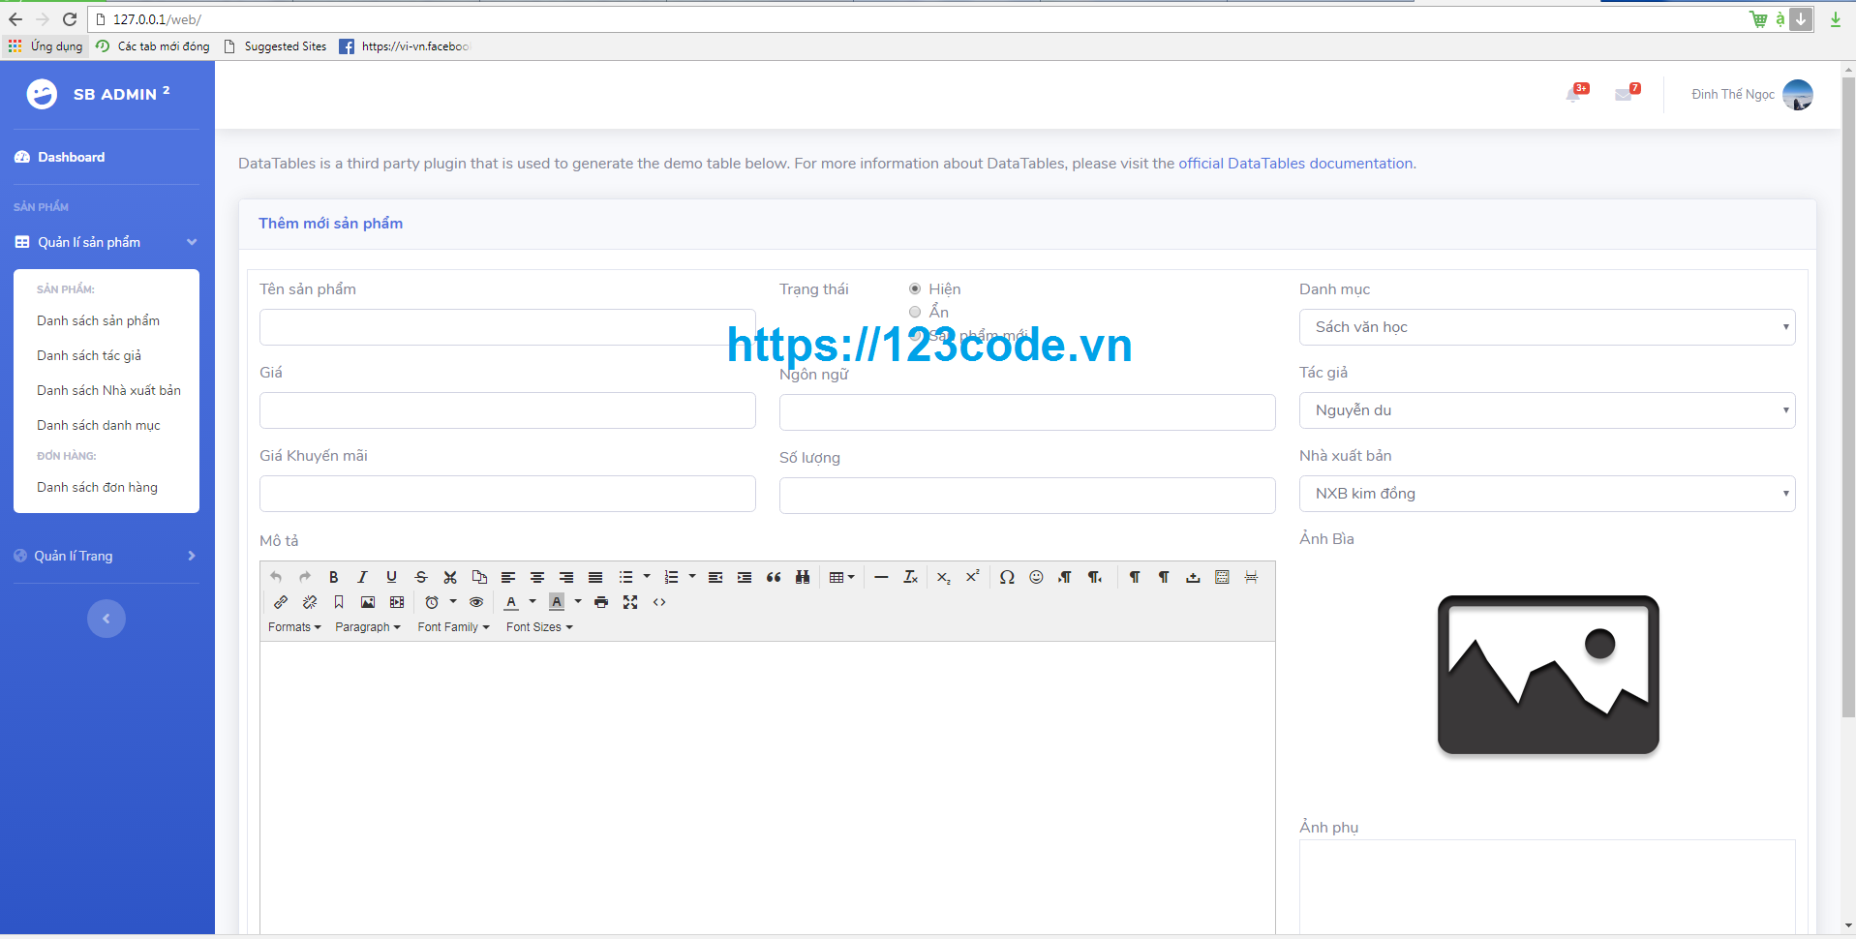Click the Insert link icon
Image resolution: width=1856 pixels, height=939 pixels.
[281, 601]
